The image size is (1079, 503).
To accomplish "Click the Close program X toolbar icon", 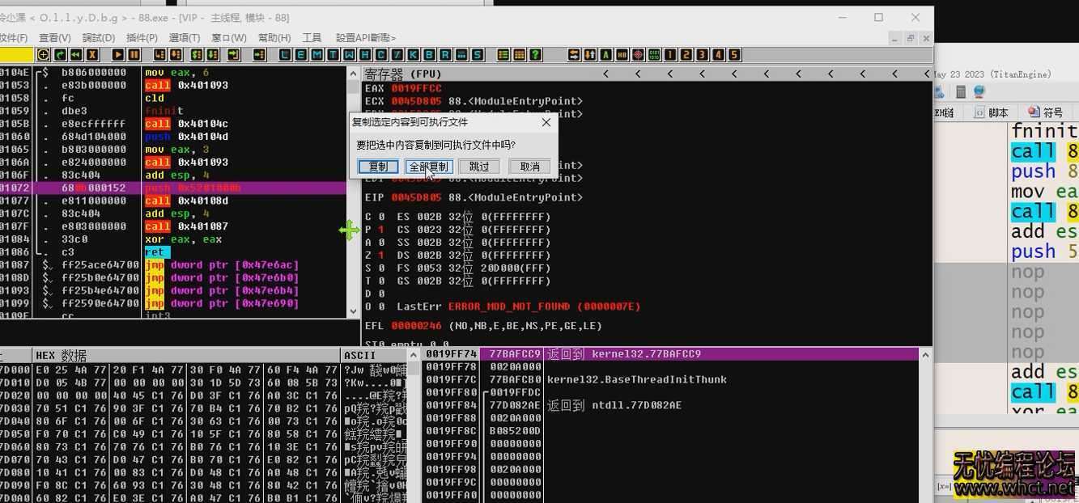I will pyautogui.click(x=93, y=55).
